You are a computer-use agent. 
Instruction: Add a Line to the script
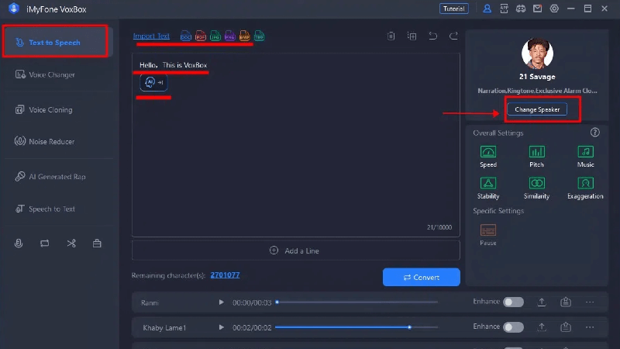[x=296, y=251]
